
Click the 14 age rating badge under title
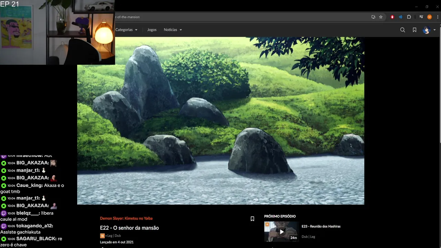pyautogui.click(x=102, y=236)
